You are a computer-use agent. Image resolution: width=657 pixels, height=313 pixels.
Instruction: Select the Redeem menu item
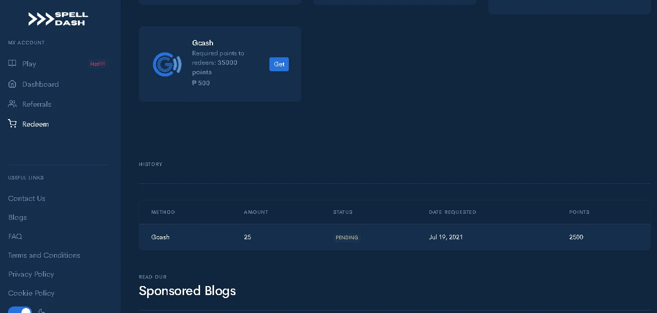(35, 124)
